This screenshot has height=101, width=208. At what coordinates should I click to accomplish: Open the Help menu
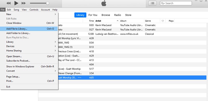pyautogui.click(x=55, y=10)
